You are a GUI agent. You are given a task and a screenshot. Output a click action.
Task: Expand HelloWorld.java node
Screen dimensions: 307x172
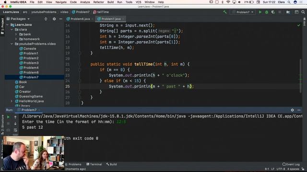click(12, 101)
